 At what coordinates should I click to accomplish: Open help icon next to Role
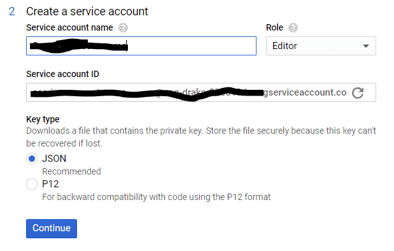(x=293, y=27)
